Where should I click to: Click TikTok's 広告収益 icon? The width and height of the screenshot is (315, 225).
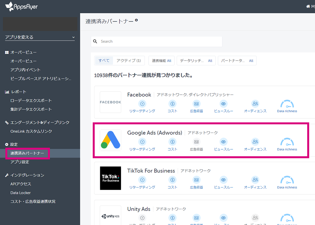(197, 180)
